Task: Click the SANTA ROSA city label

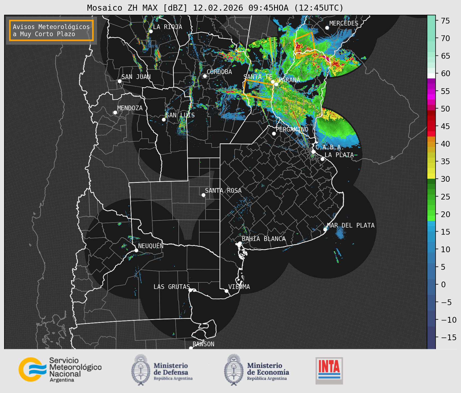Action: coord(223,190)
